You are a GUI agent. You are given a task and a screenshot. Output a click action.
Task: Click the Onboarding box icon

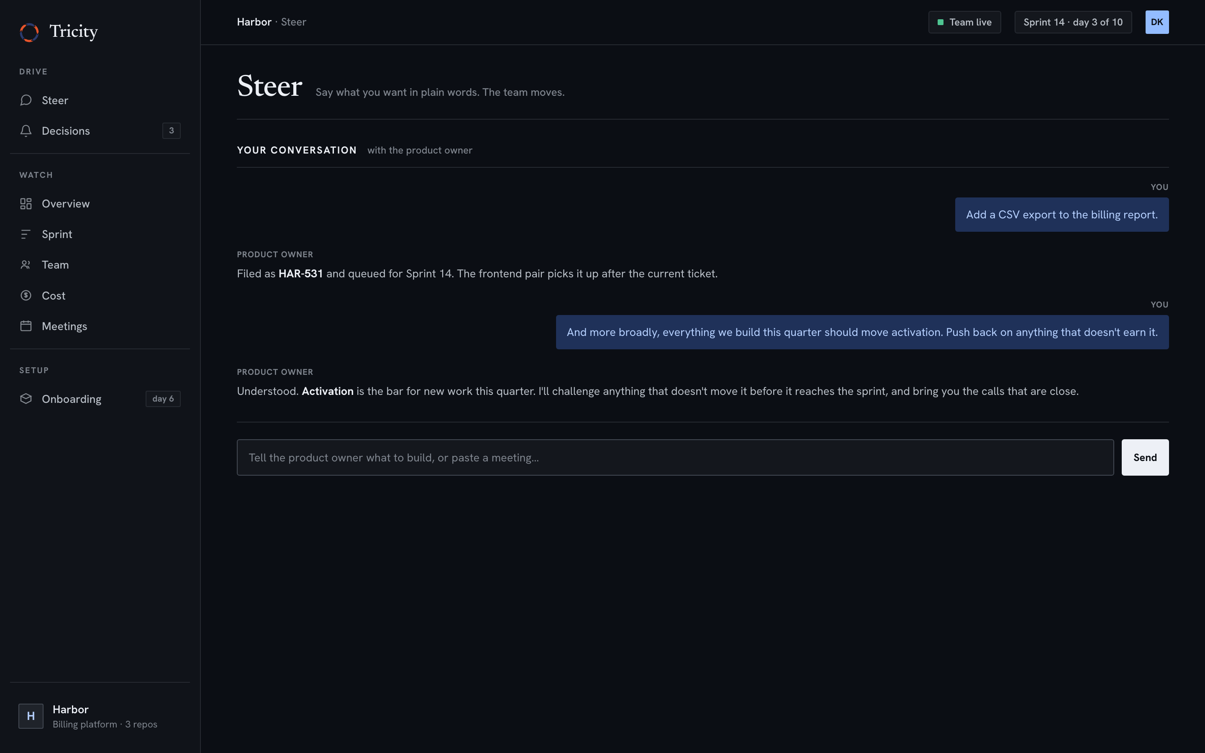click(x=26, y=399)
